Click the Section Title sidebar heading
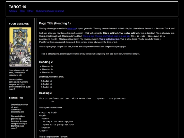The width and height of the screenshot is (184, 138). click(16, 98)
